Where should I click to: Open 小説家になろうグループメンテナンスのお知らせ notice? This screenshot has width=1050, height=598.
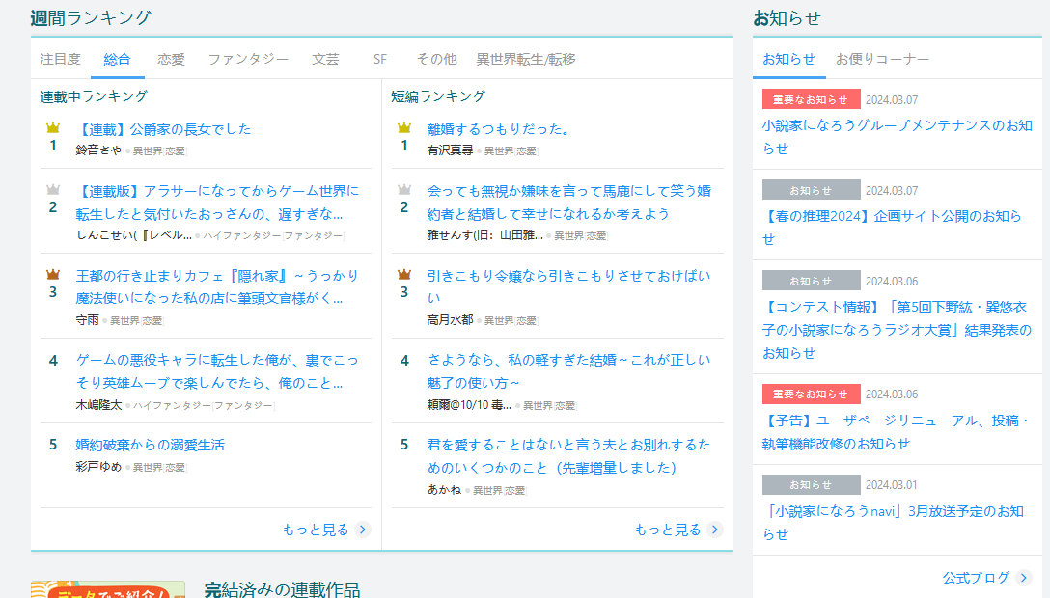(x=898, y=136)
